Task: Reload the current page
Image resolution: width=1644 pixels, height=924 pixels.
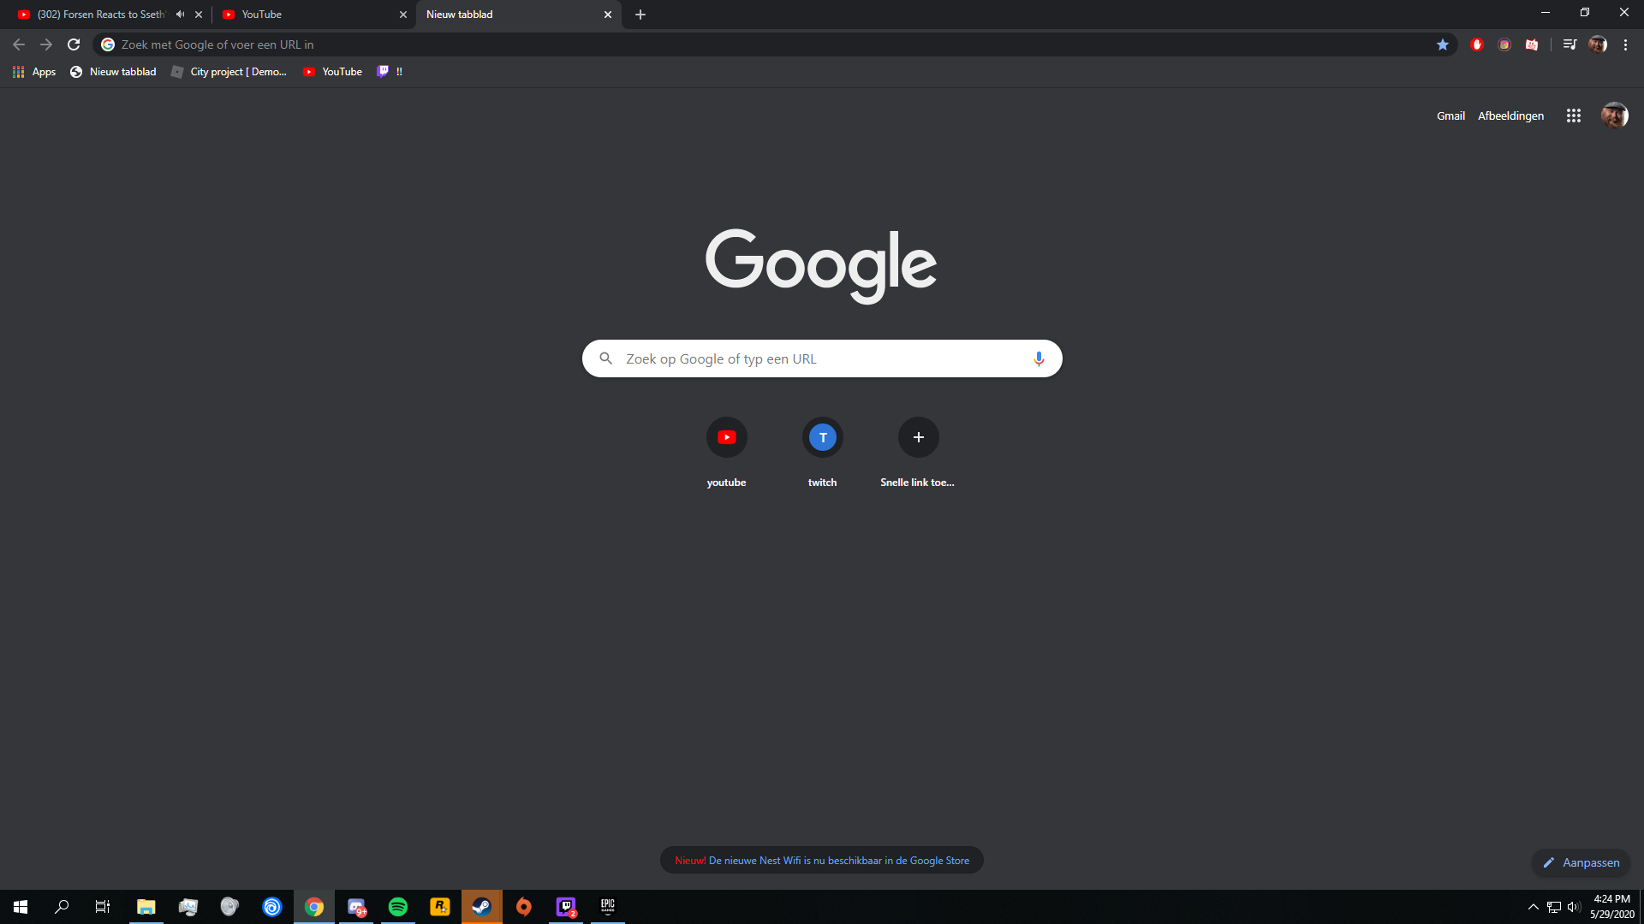Action: coord(74,44)
